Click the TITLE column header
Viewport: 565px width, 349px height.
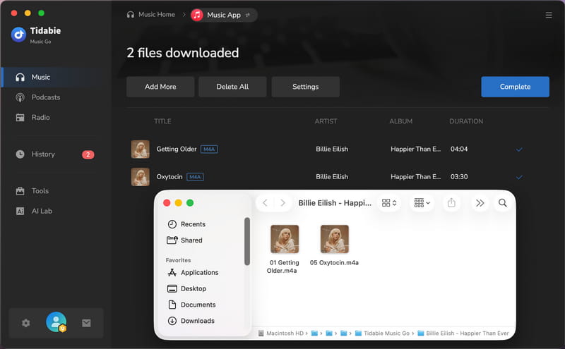coord(162,121)
